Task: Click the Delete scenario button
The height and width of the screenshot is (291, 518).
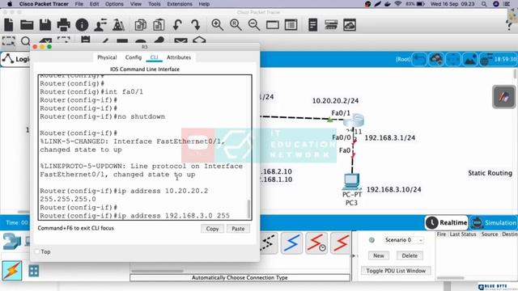Action: [x=410, y=255]
